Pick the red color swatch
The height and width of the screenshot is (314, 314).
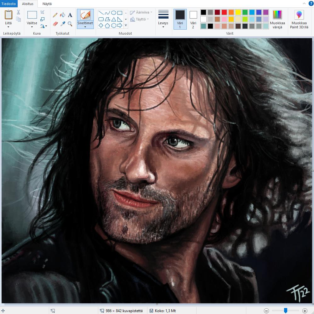point(224,12)
